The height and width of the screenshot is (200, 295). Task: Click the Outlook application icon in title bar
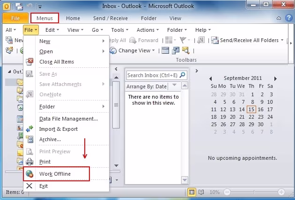pyautogui.click(x=7, y=7)
